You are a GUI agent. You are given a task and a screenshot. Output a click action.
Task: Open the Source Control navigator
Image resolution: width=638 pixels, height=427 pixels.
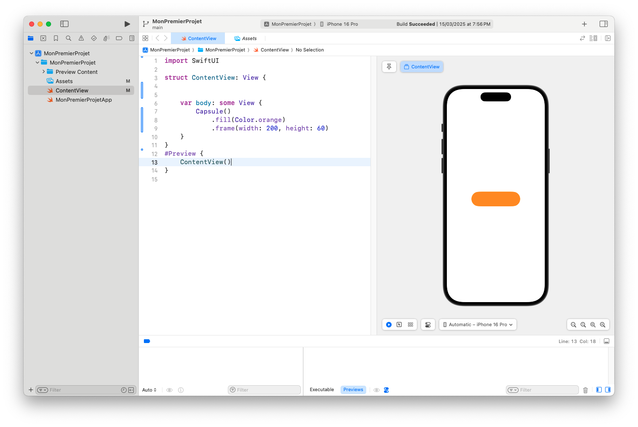point(43,38)
